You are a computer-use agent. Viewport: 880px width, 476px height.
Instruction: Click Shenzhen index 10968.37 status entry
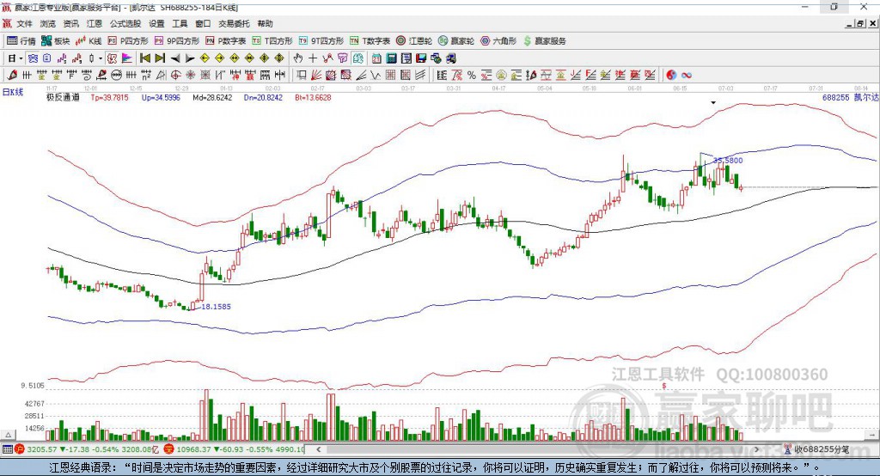tap(235, 449)
